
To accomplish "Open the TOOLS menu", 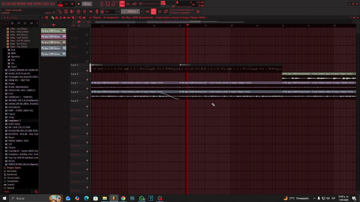I will point(46,4).
